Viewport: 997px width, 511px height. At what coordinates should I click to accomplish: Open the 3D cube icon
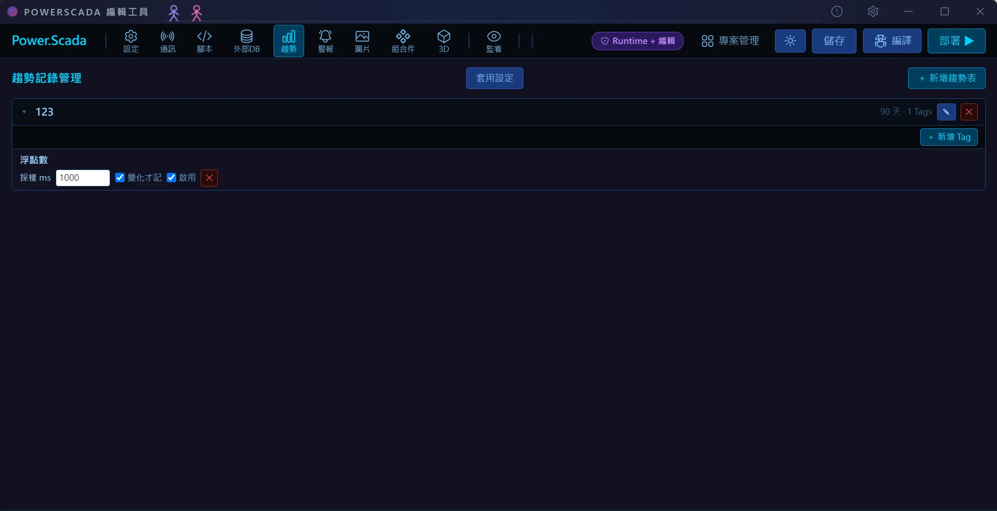(444, 41)
